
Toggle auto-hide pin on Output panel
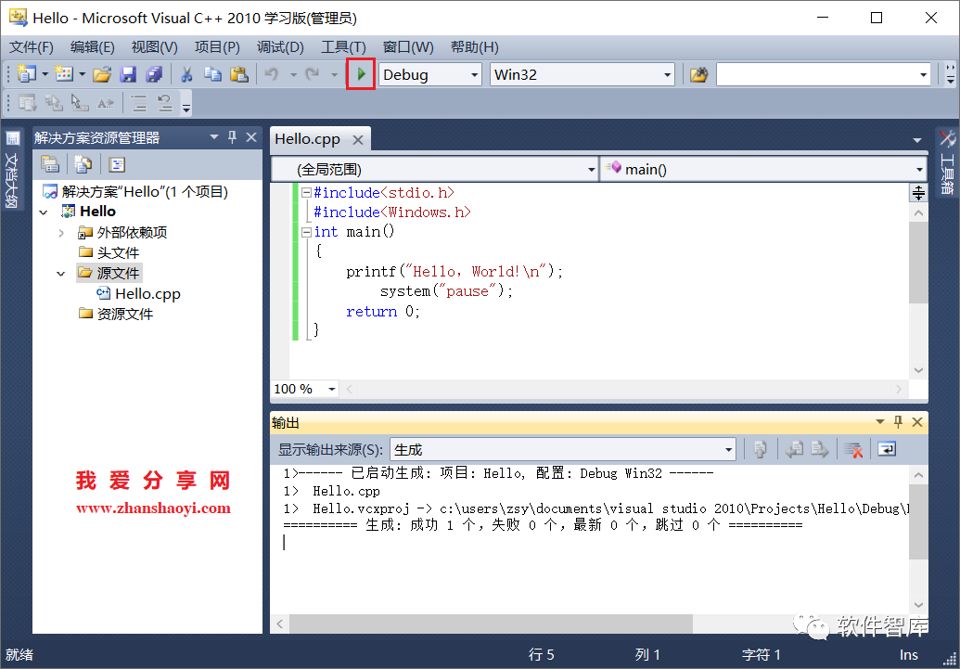(898, 421)
